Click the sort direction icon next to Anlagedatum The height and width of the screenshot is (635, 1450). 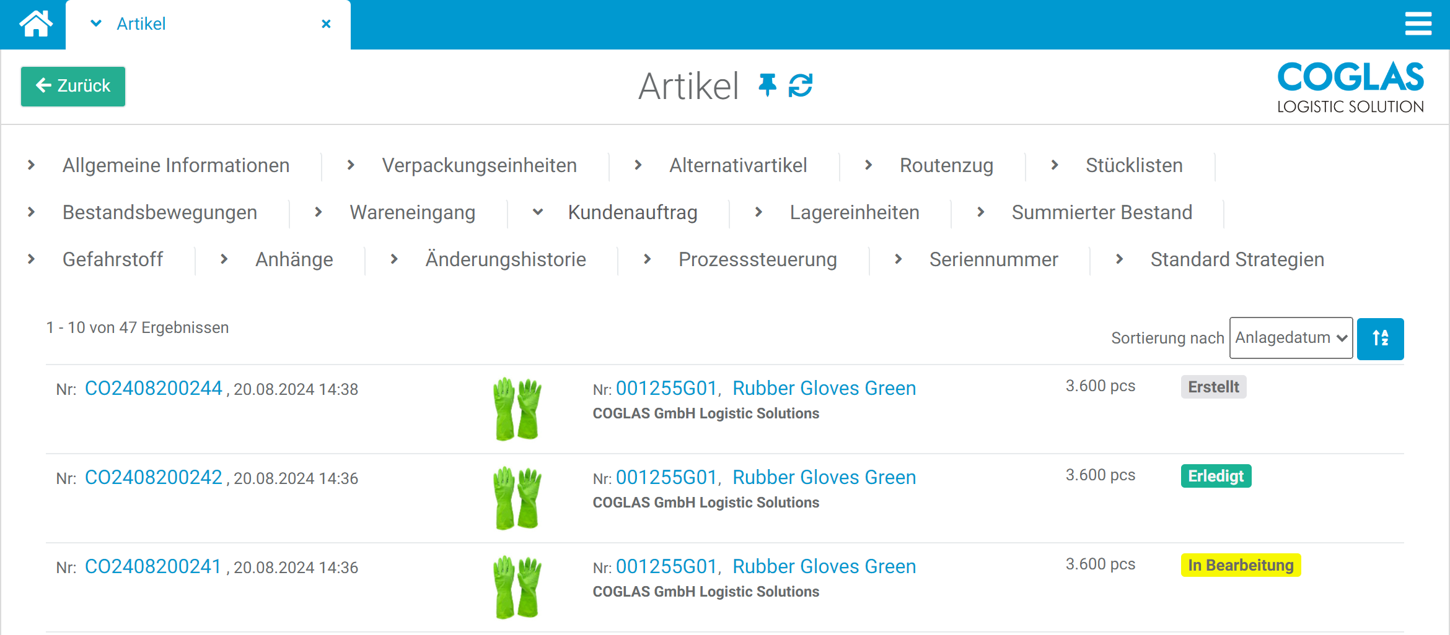click(1380, 339)
